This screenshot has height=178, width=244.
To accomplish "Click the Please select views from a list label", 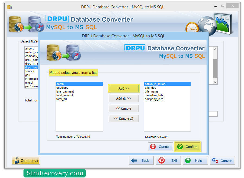I will (x=73, y=72).
